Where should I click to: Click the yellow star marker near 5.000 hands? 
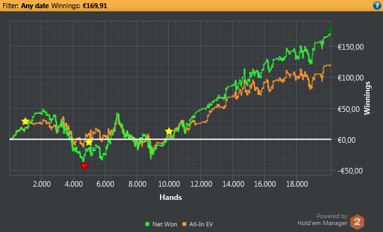[89, 142]
